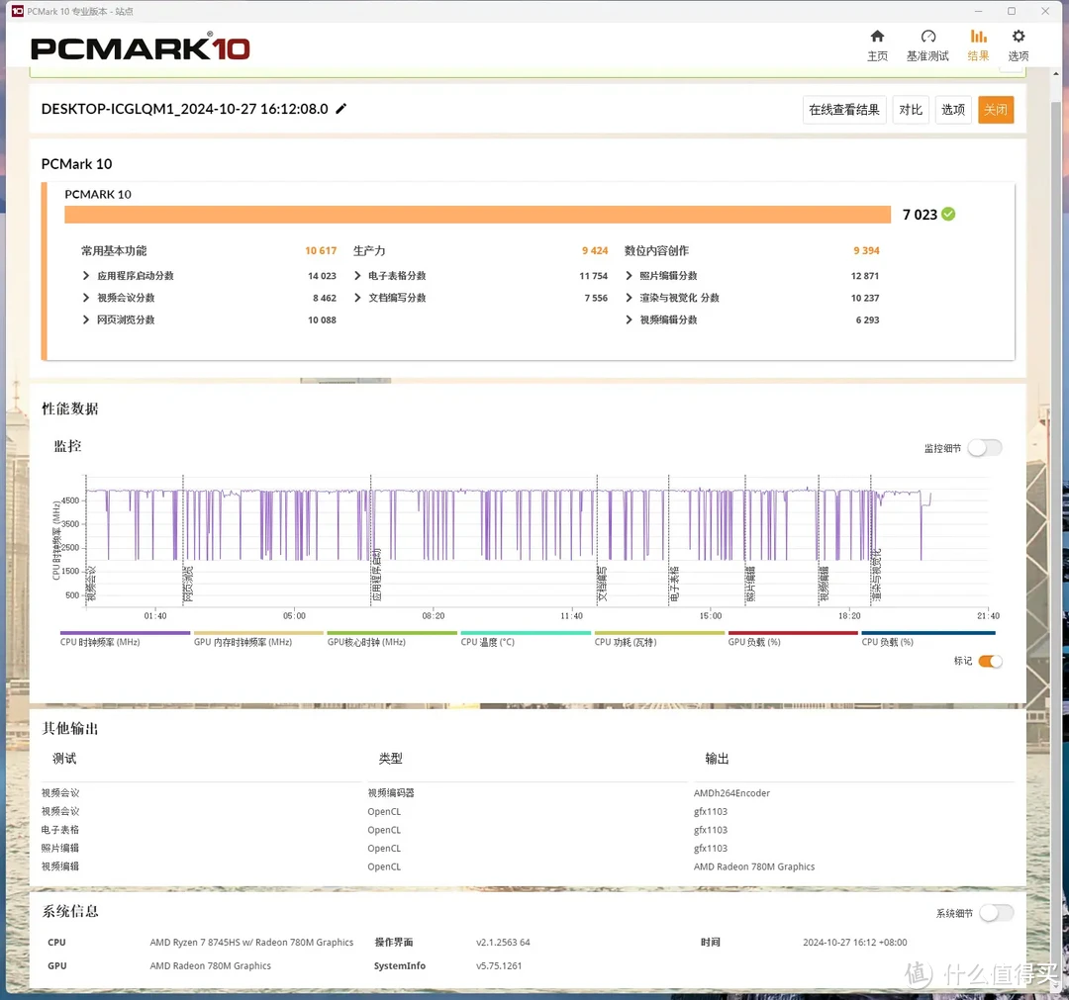Click the 文档编写 marker in chart

[602, 584]
